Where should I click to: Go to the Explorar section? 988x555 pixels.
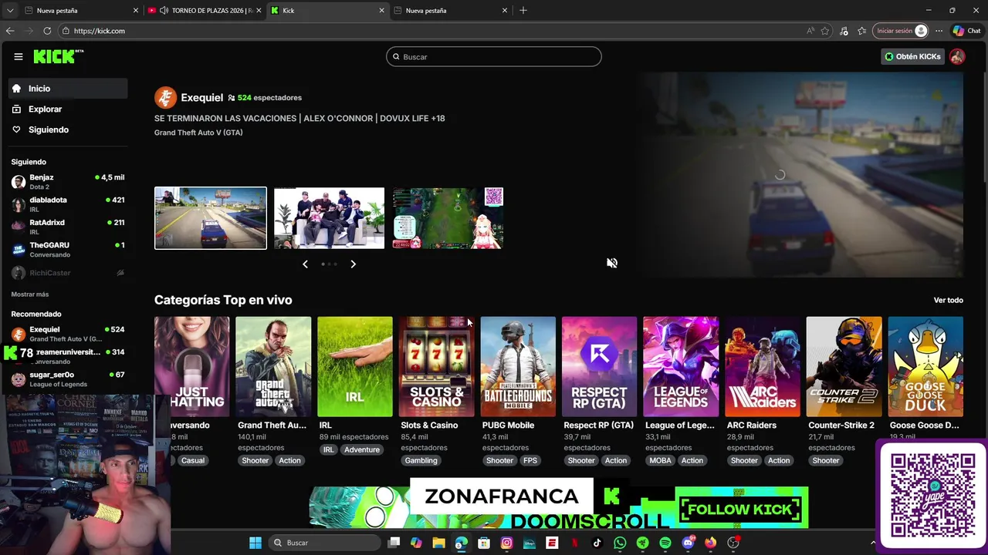point(68,109)
